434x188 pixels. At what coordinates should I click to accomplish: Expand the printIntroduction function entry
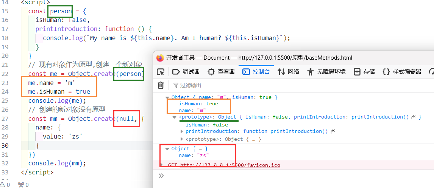point(182,131)
